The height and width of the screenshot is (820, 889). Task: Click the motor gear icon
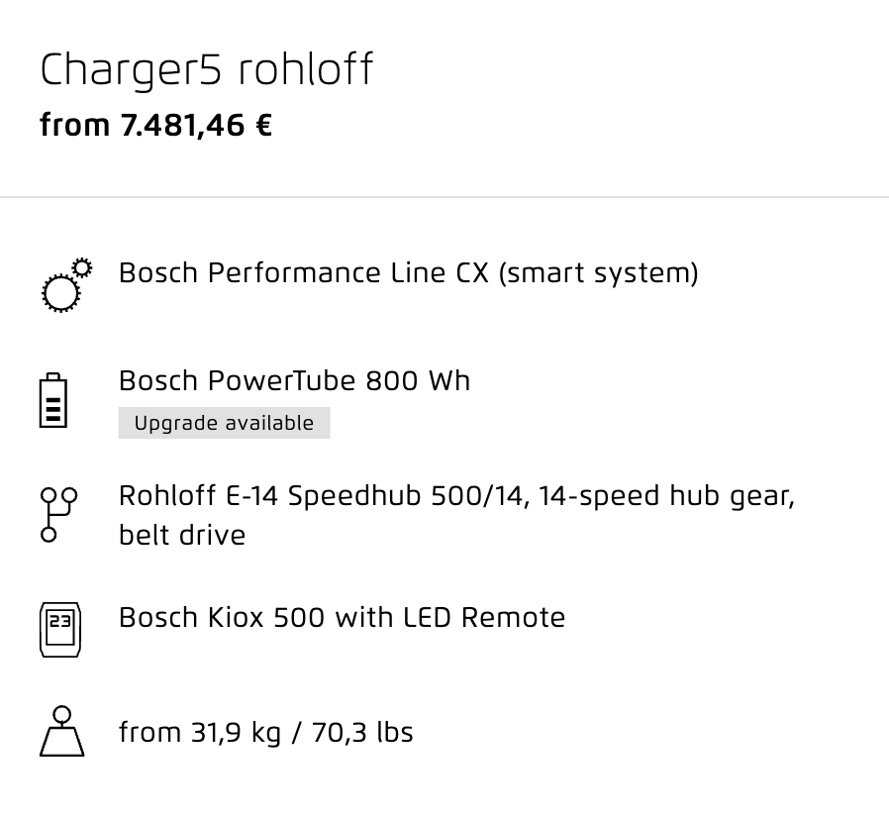67,285
